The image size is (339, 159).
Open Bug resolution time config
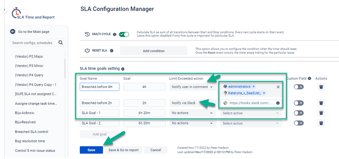[x=30, y=141]
